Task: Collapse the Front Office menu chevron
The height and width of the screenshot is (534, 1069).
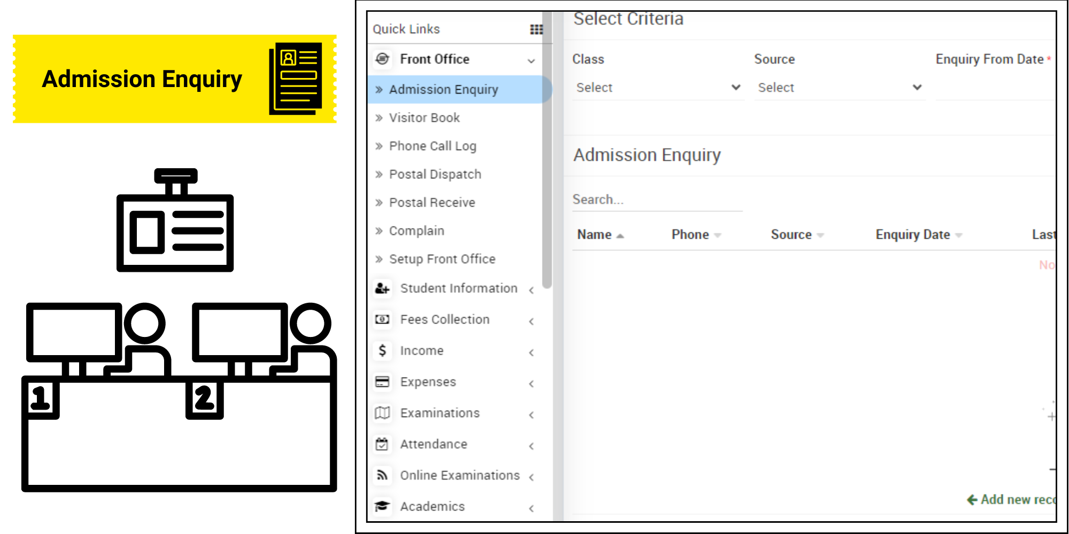Action: click(531, 60)
